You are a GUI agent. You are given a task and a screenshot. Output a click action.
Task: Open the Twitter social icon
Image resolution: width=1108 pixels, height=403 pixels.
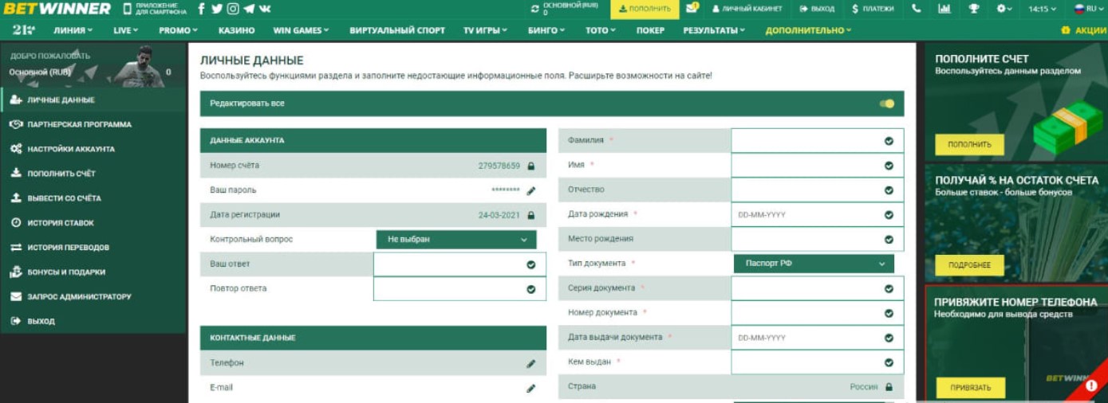click(216, 9)
